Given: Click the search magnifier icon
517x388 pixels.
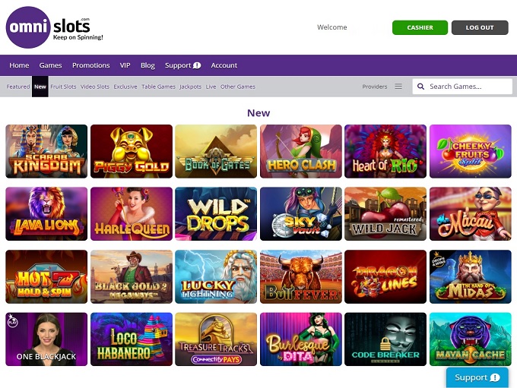Looking at the screenshot, I should [x=420, y=87].
